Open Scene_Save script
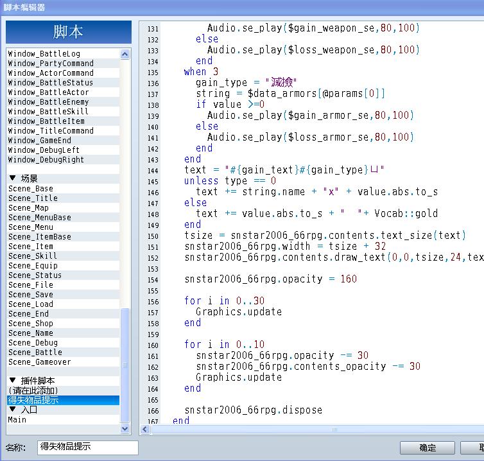484x461 pixels. pos(63,294)
